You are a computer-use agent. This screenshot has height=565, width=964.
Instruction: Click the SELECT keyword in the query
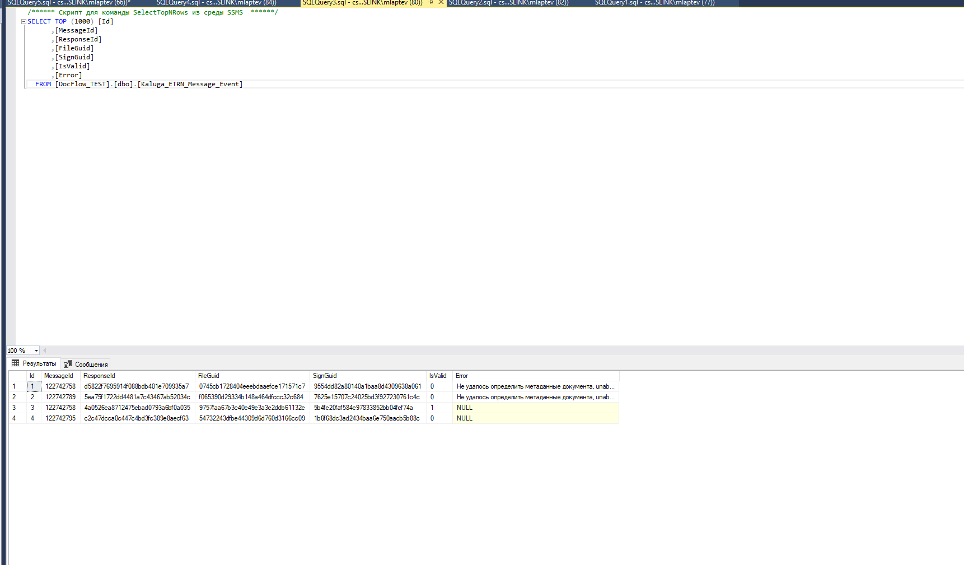pos(39,21)
